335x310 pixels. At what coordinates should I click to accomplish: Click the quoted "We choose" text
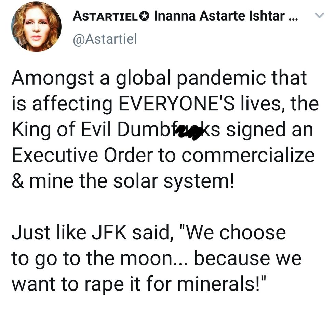pos(226,233)
